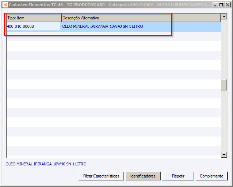The width and height of the screenshot is (233, 187).
Task: Select OLEO MINERAL IPIRANGA description cell in grid
Action: point(141,26)
